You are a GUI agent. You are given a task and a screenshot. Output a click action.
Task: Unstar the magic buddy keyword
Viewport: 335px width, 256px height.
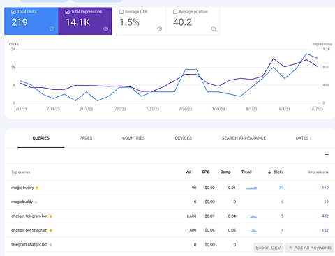[37, 188]
